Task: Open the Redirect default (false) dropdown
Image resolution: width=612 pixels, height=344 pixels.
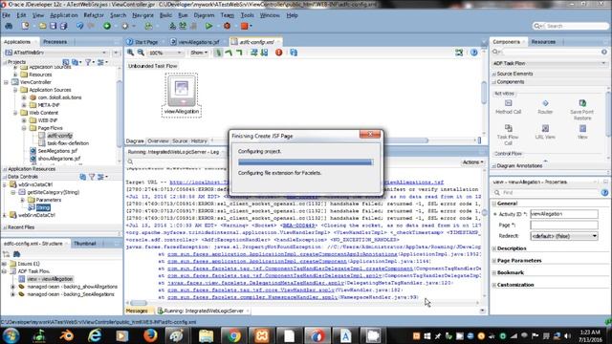Action: coord(564,236)
